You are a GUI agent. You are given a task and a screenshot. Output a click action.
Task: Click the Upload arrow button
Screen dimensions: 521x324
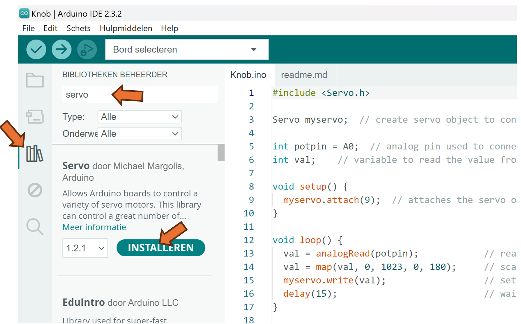pyautogui.click(x=61, y=49)
